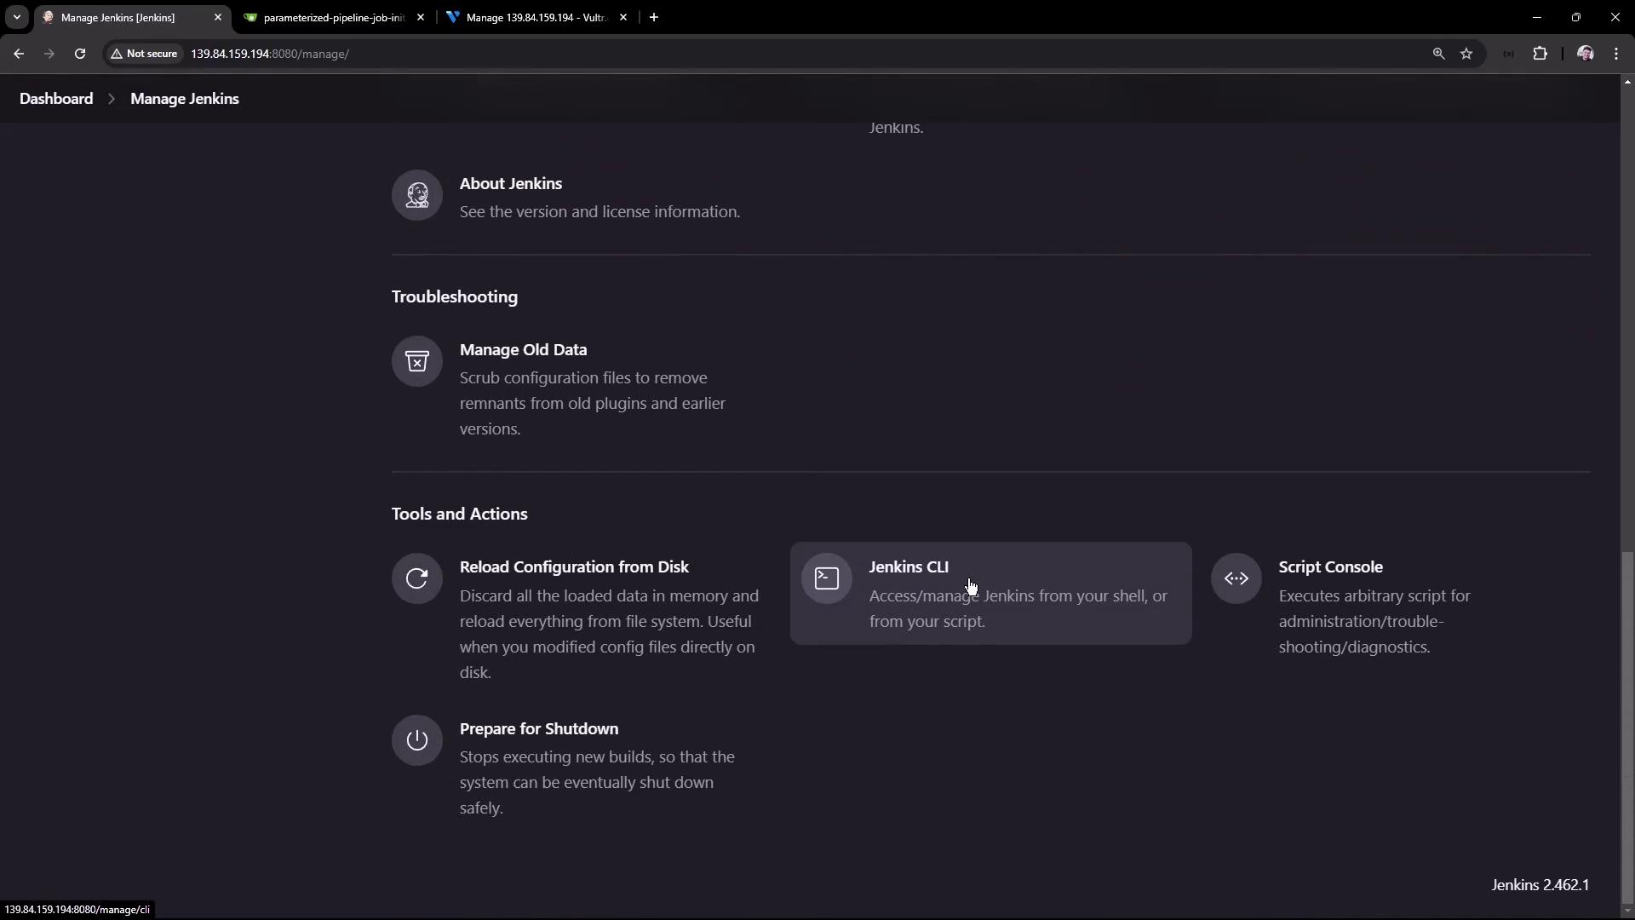The width and height of the screenshot is (1635, 920).
Task: Click the Reload Configuration from Disk icon
Action: pos(416,578)
